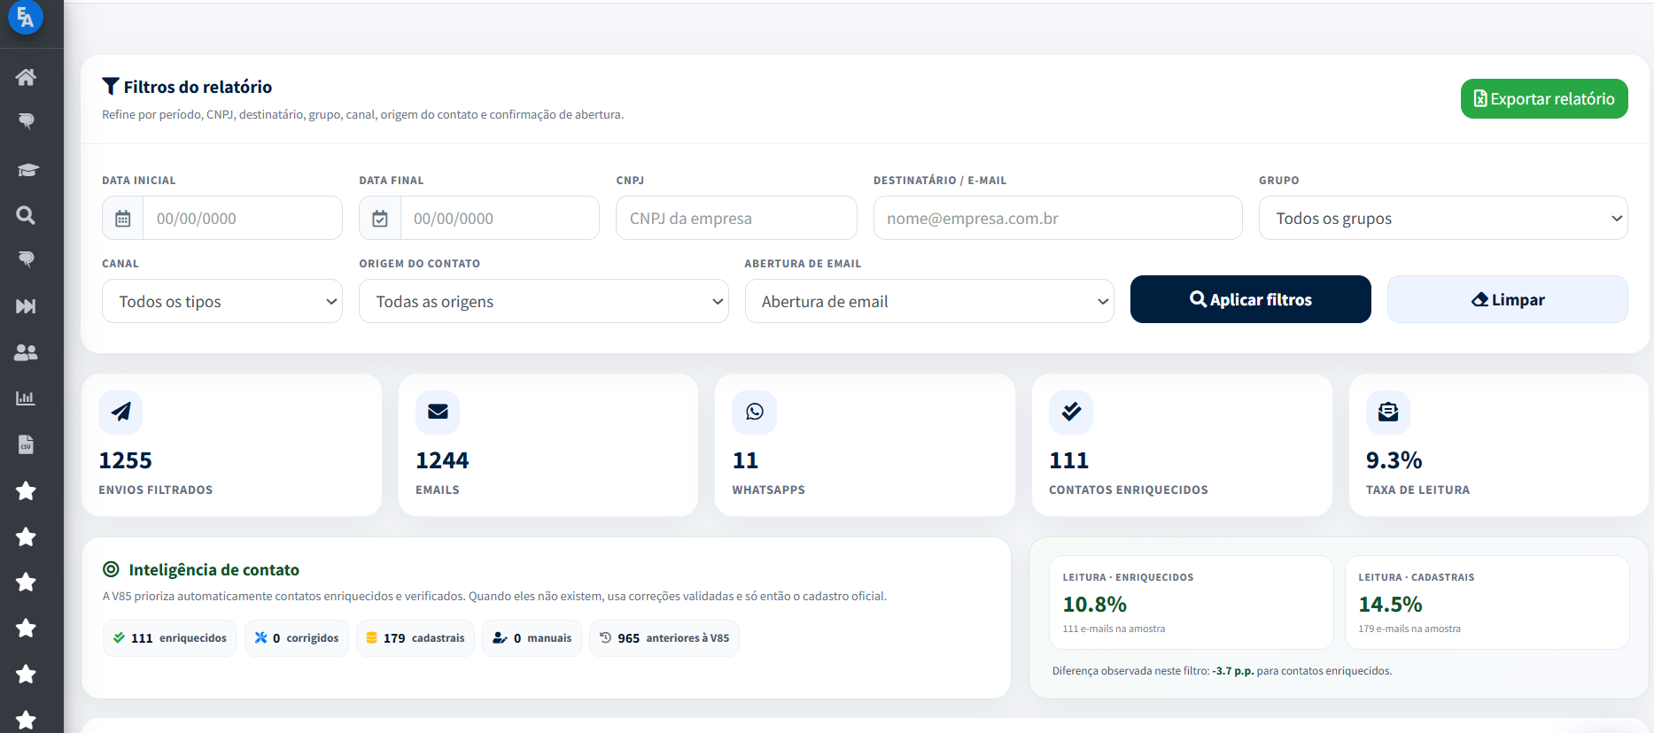This screenshot has height=733, width=1654.
Task: Click the 9.3% Taxa de Leitura value
Action: point(1394,460)
